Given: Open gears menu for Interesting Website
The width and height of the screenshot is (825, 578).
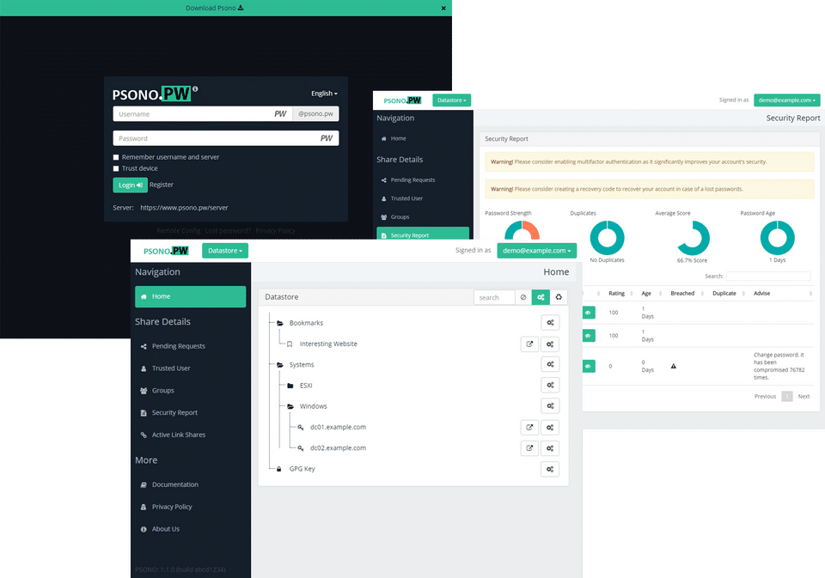Looking at the screenshot, I should coord(550,344).
